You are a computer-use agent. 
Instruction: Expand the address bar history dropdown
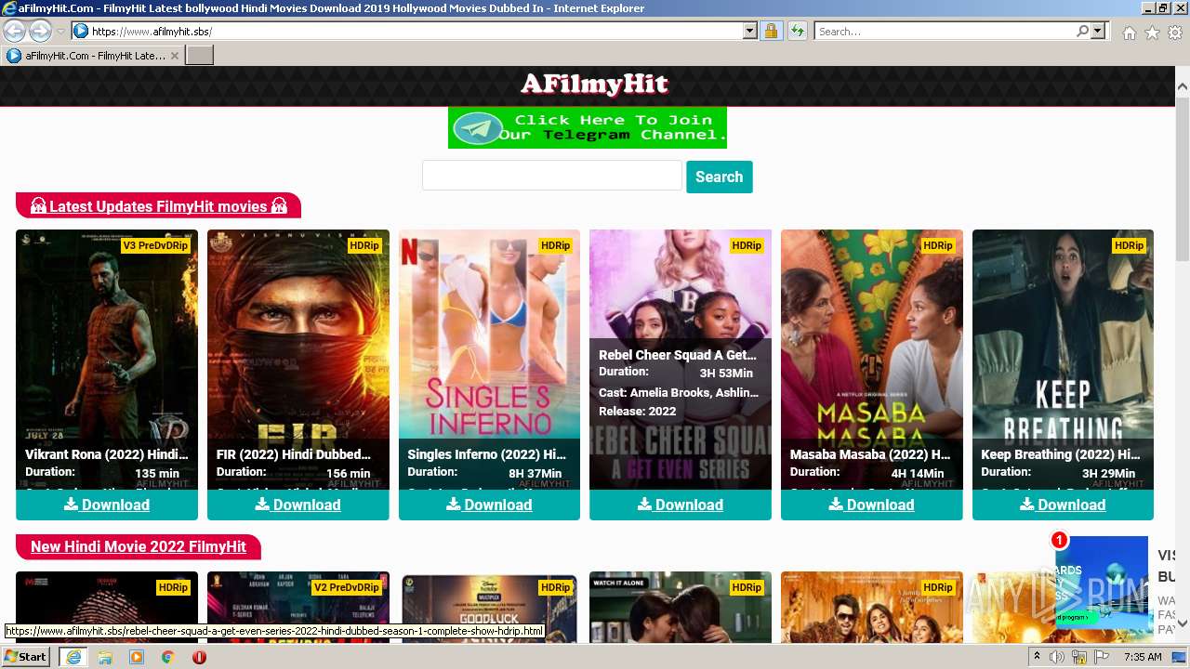(x=750, y=31)
